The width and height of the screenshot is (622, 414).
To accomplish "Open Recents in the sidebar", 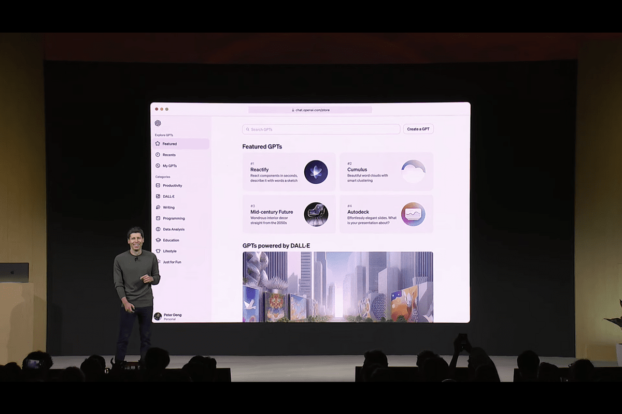I will 169,155.
